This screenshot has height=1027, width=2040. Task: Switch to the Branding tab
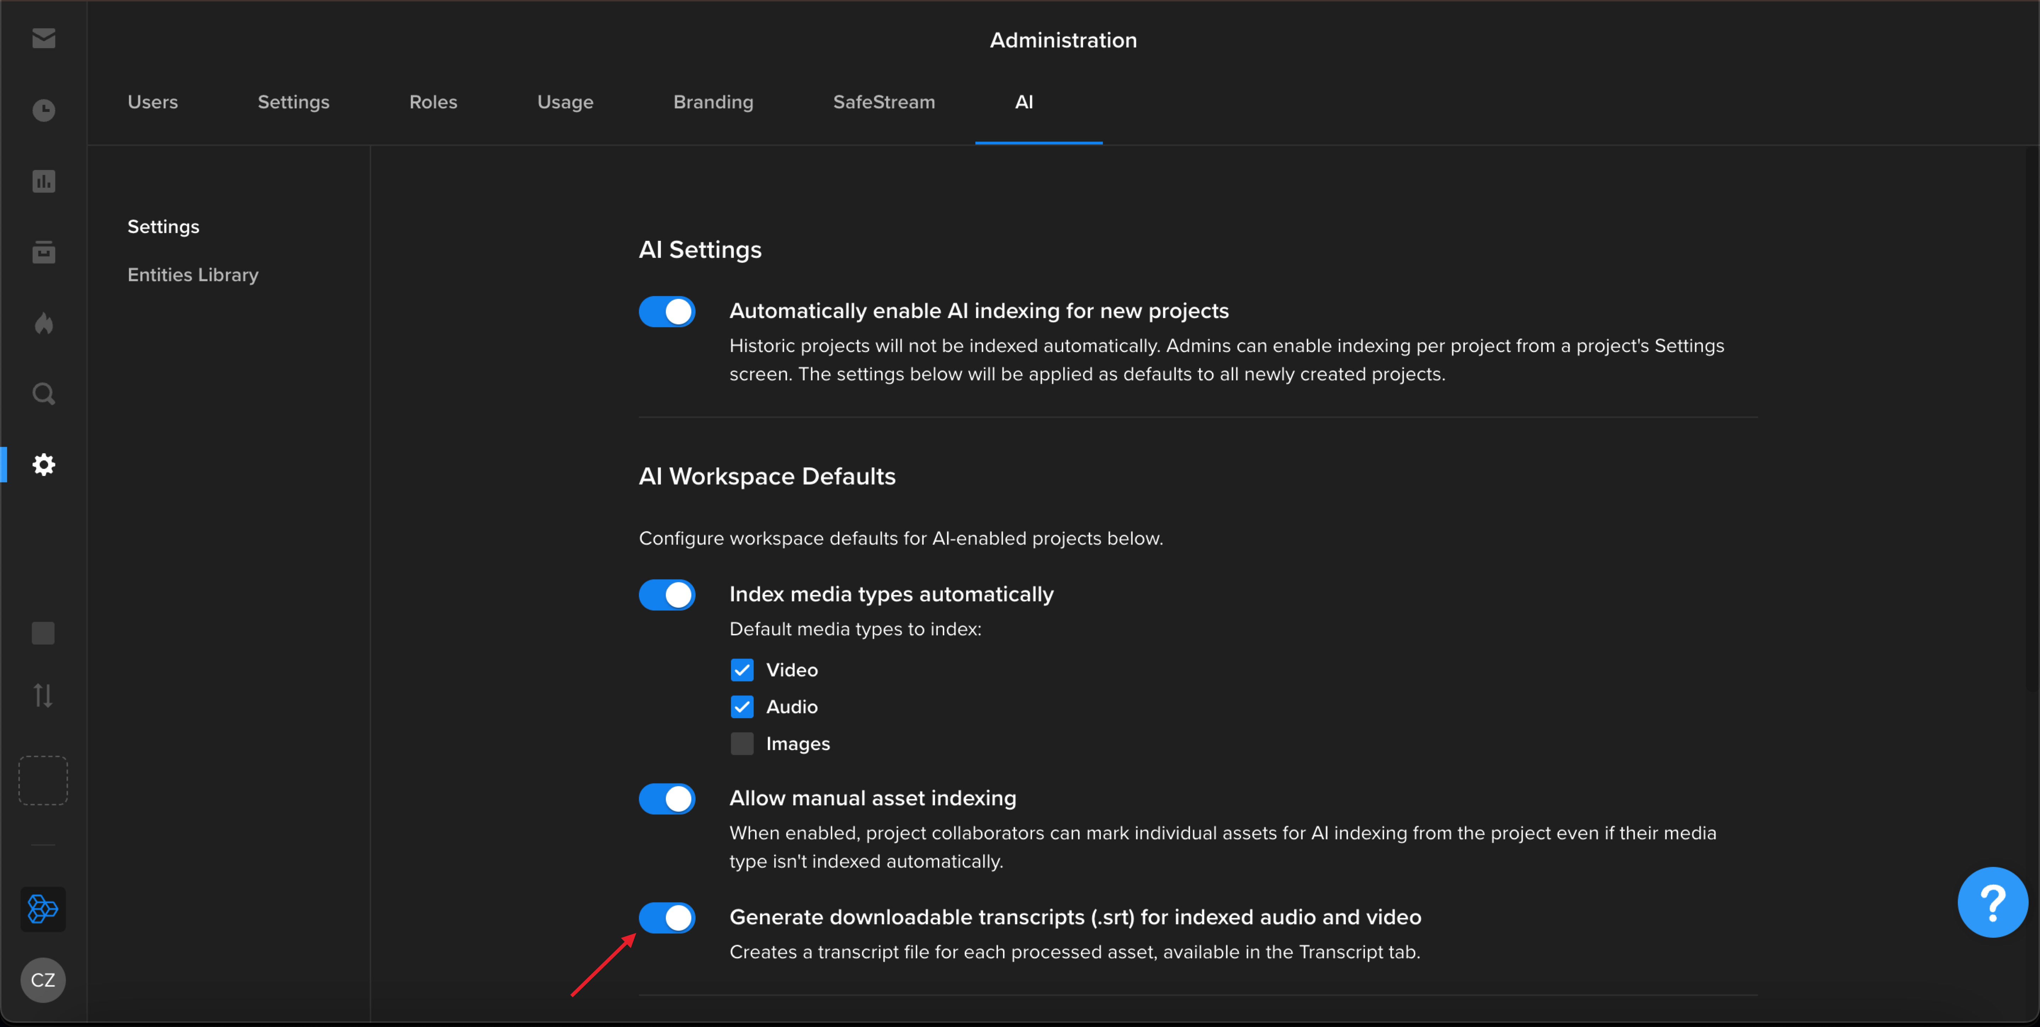pos(713,102)
